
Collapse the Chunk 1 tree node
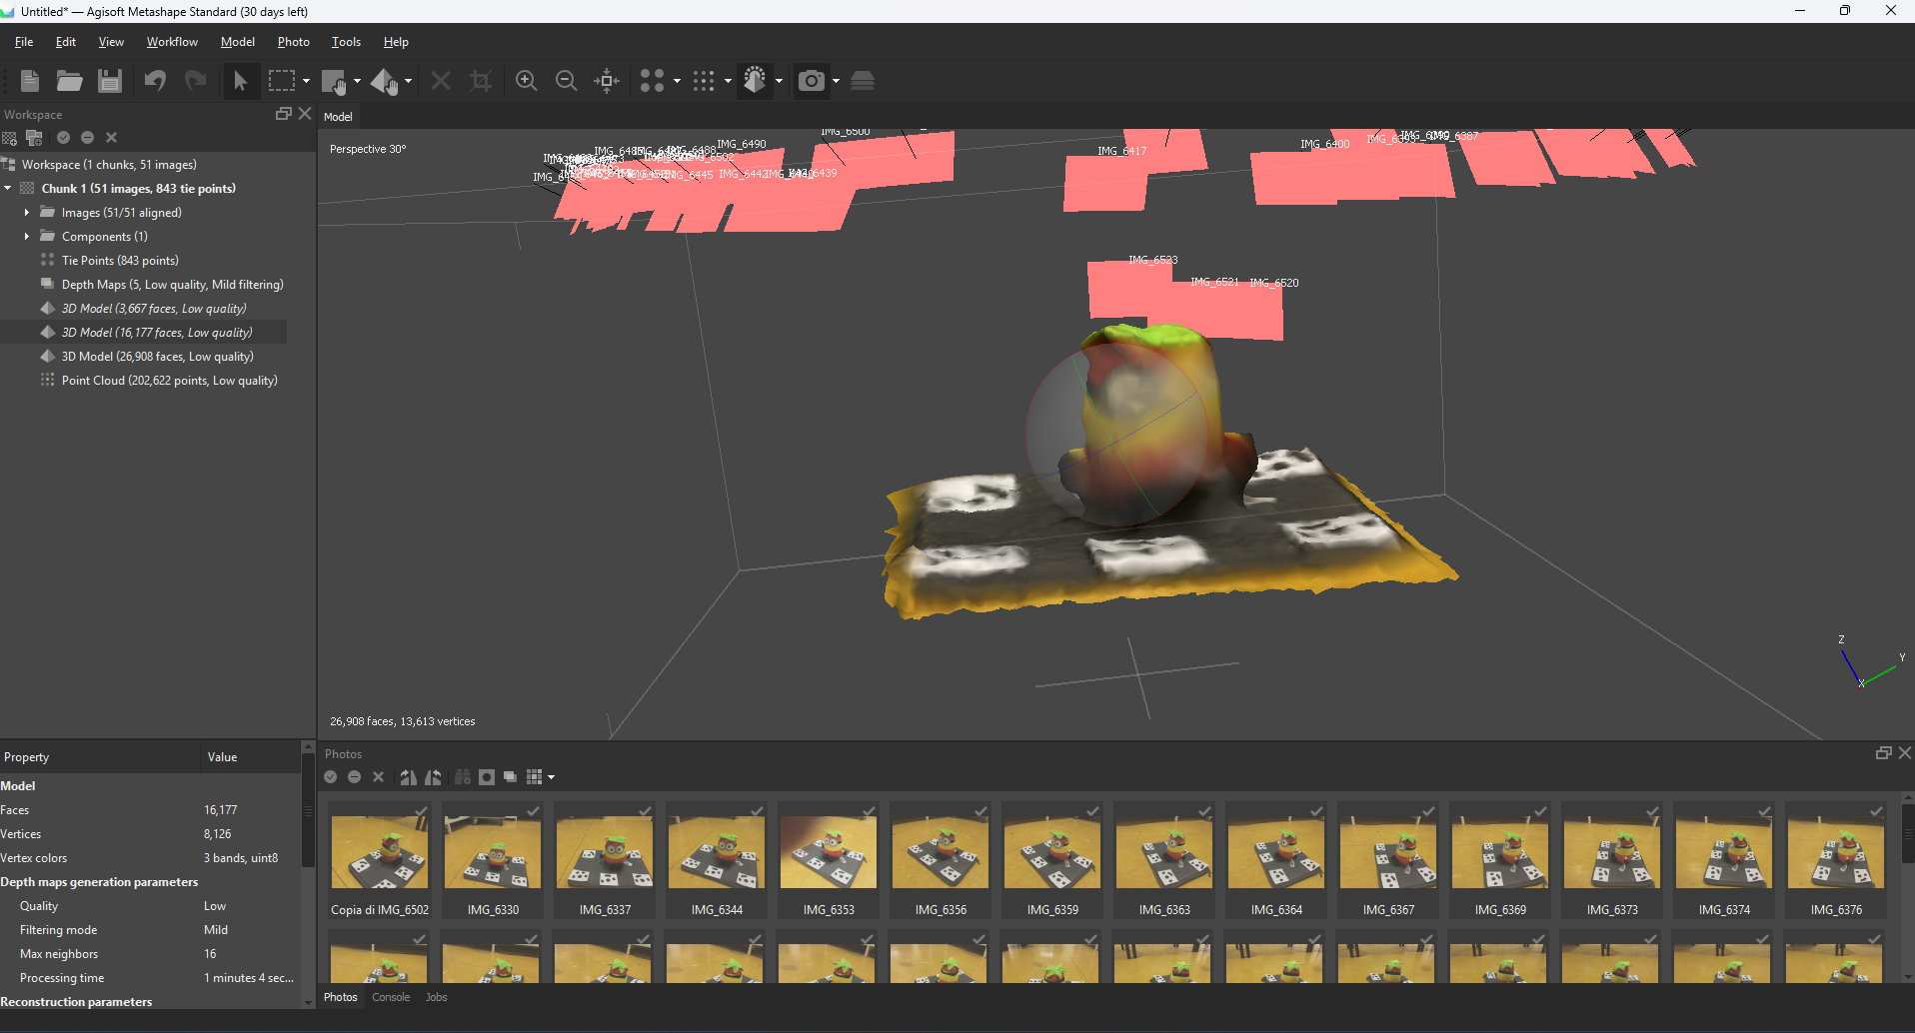[x=8, y=189]
